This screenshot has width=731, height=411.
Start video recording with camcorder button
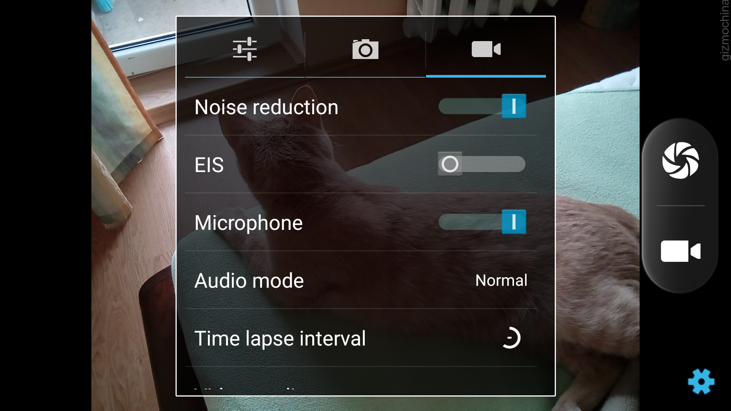680,251
